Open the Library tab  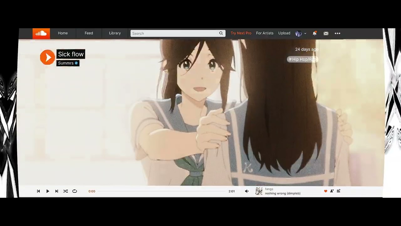[115, 33]
